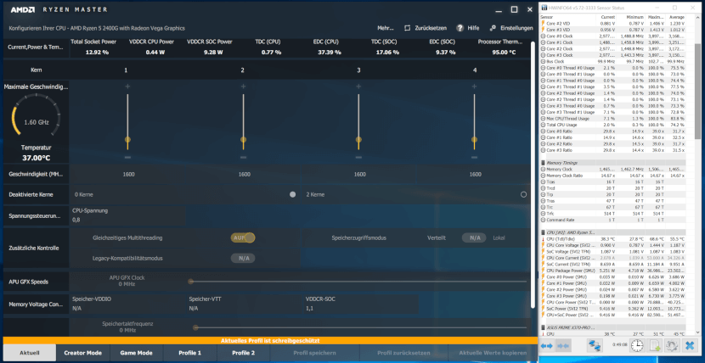Click the HWiNFO64 title bar app icon
Viewport: 705px width, 363px height.
click(545, 8)
